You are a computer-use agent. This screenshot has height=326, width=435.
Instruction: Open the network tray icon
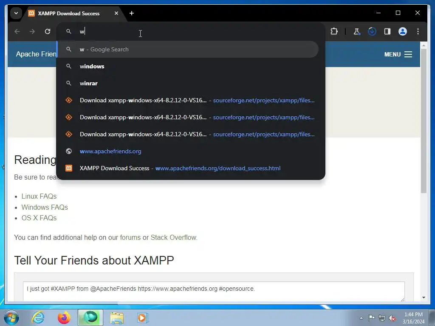point(382,318)
